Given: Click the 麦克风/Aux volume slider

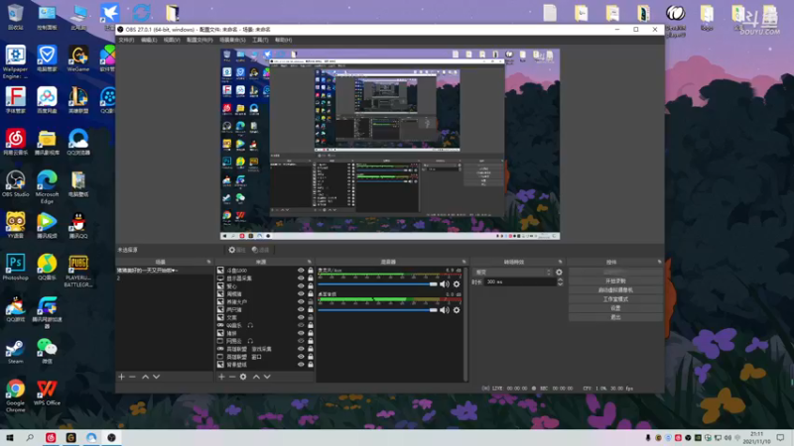Looking at the screenshot, I should point(377,284).
